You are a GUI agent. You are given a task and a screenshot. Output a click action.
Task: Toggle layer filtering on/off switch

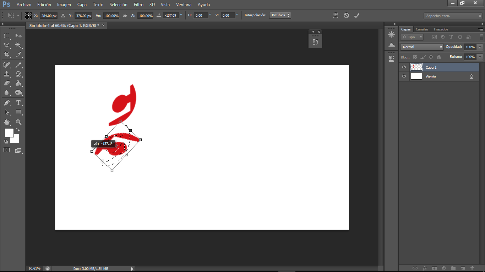coord(481,37)
